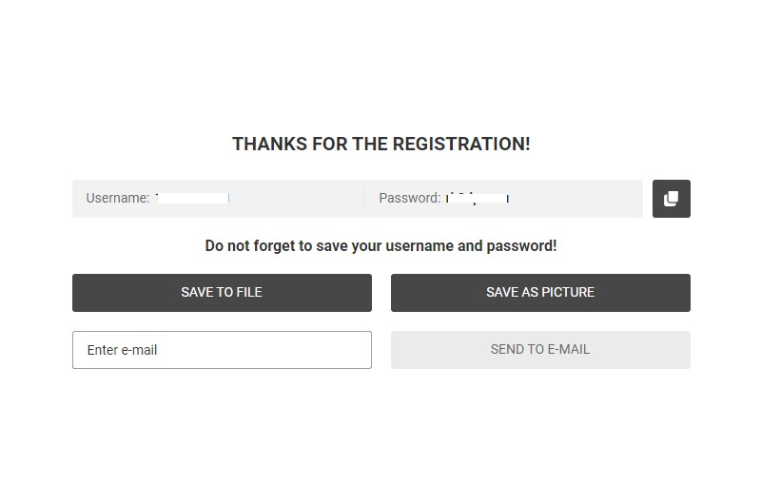This screenshot has width=761, height=504.
Task: Click the Thanks for the Registration heading
Action: coord(381,145)
